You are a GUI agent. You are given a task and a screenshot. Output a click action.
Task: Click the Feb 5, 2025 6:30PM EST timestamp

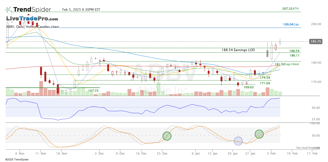(81, 10)
